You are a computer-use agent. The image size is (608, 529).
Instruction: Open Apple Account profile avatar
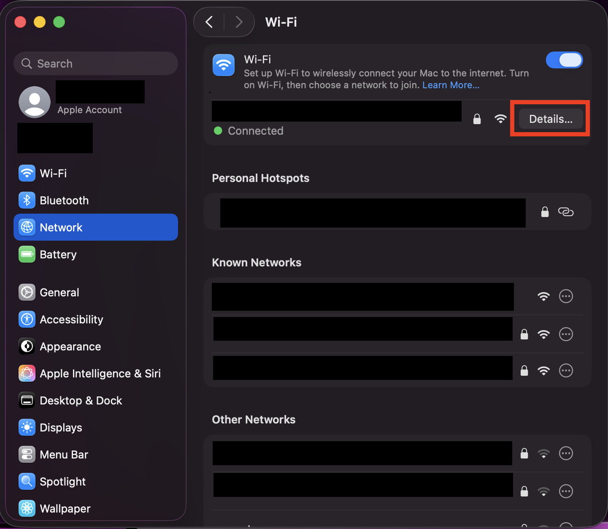tap(35, 102)
